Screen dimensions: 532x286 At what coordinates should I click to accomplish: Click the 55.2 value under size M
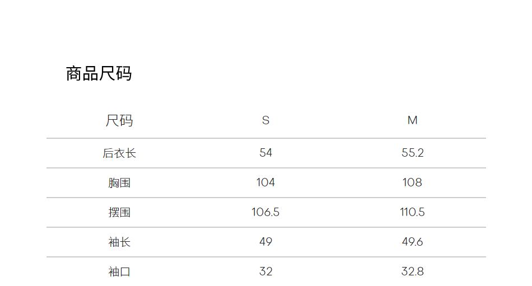click(412, 153)
